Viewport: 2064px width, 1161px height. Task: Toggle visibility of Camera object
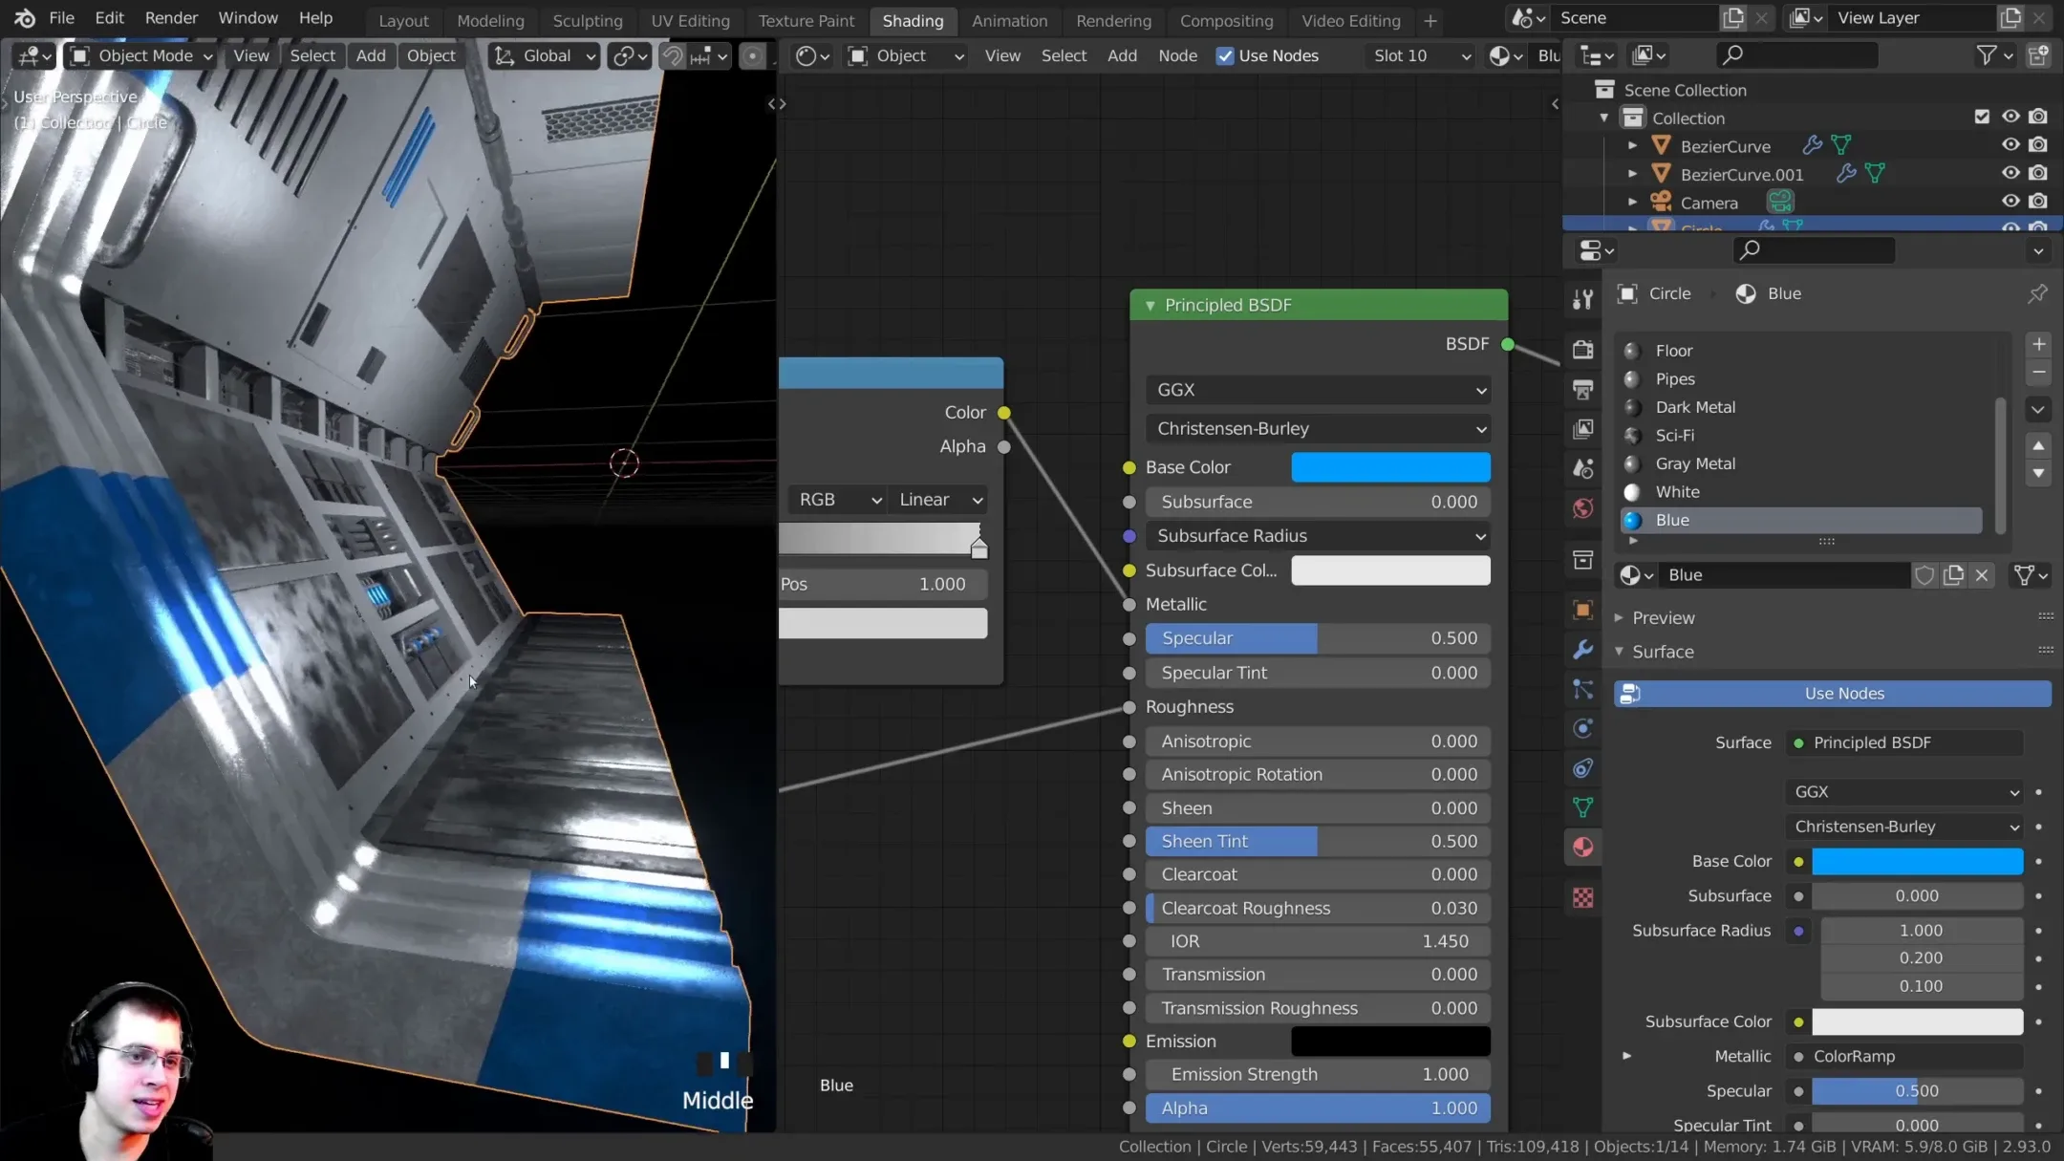tap(2010, 202)
